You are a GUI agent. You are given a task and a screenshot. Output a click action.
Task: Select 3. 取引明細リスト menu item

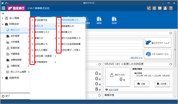43,32
